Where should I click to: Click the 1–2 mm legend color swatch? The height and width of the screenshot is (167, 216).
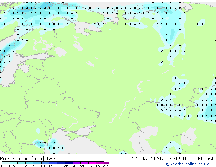(x=21, y=163)
